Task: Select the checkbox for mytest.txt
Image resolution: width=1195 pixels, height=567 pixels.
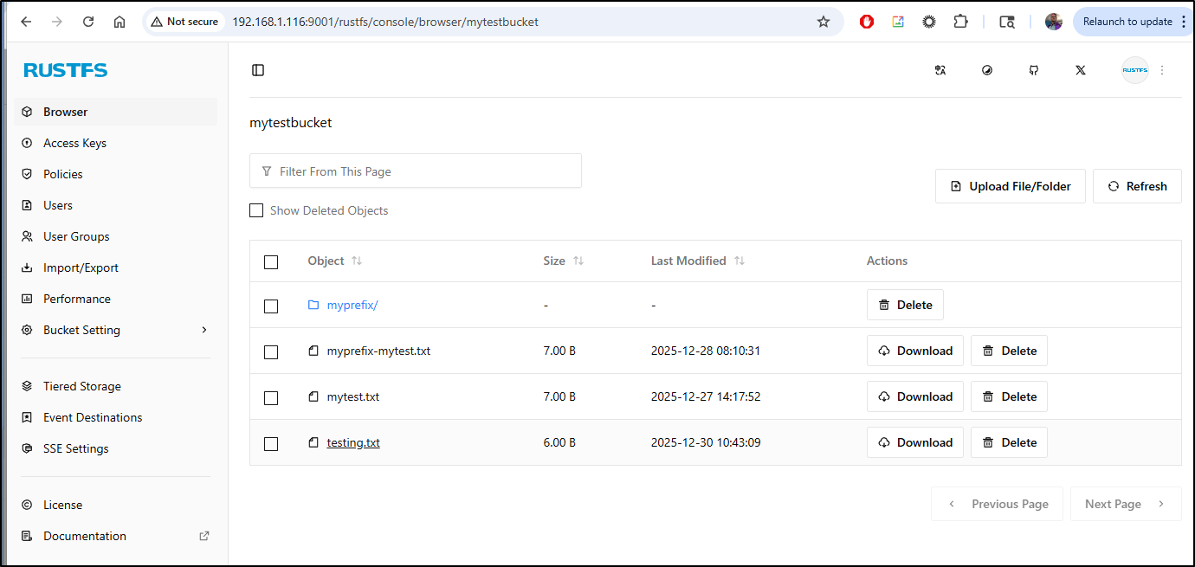Action: (x=271, y=397)
